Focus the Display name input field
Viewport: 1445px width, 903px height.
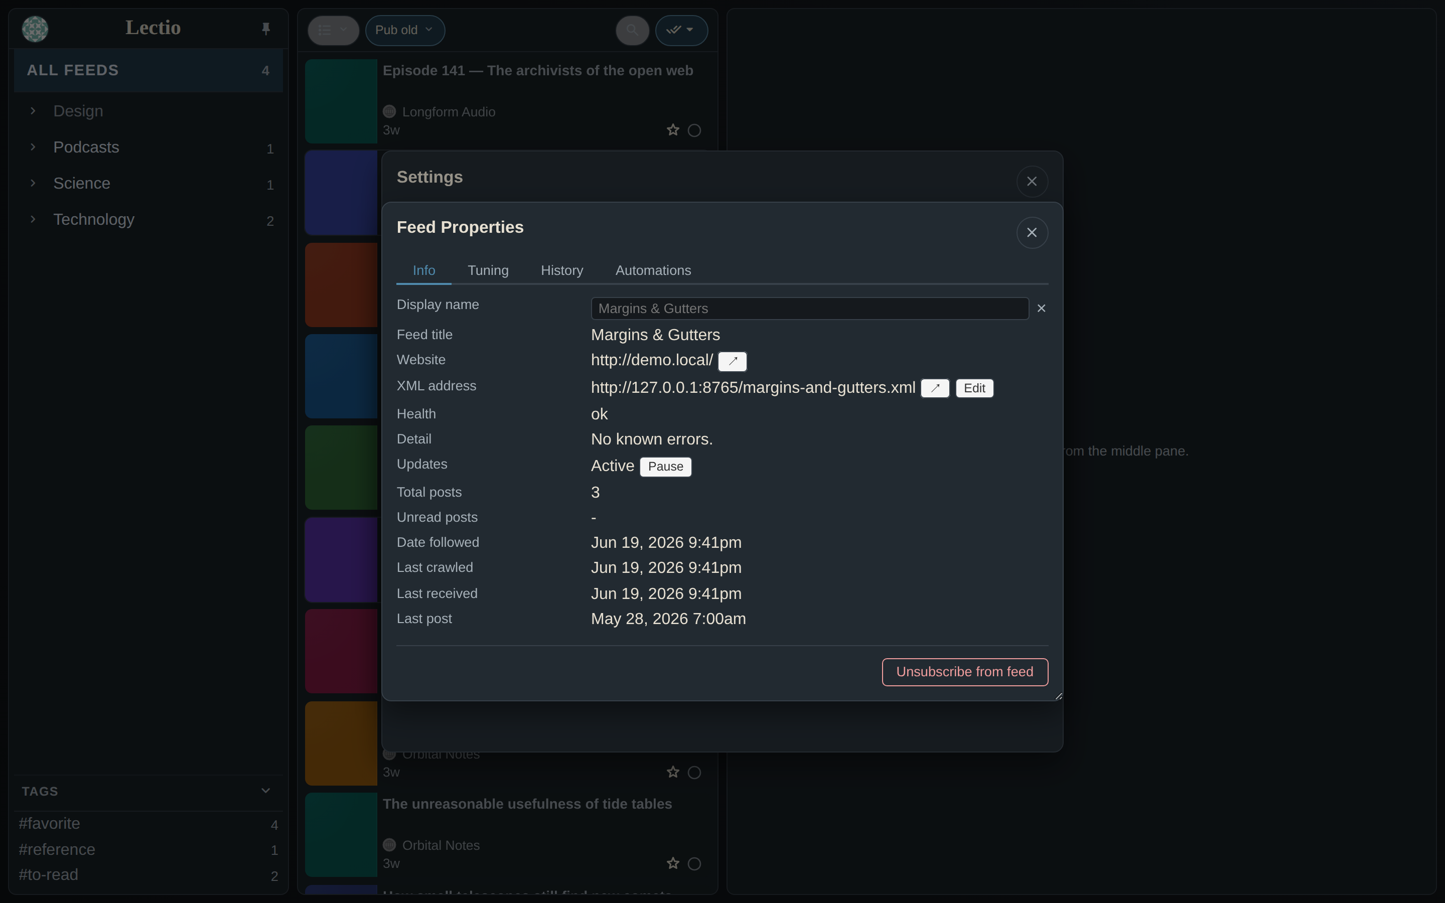(x=810, y=309)
